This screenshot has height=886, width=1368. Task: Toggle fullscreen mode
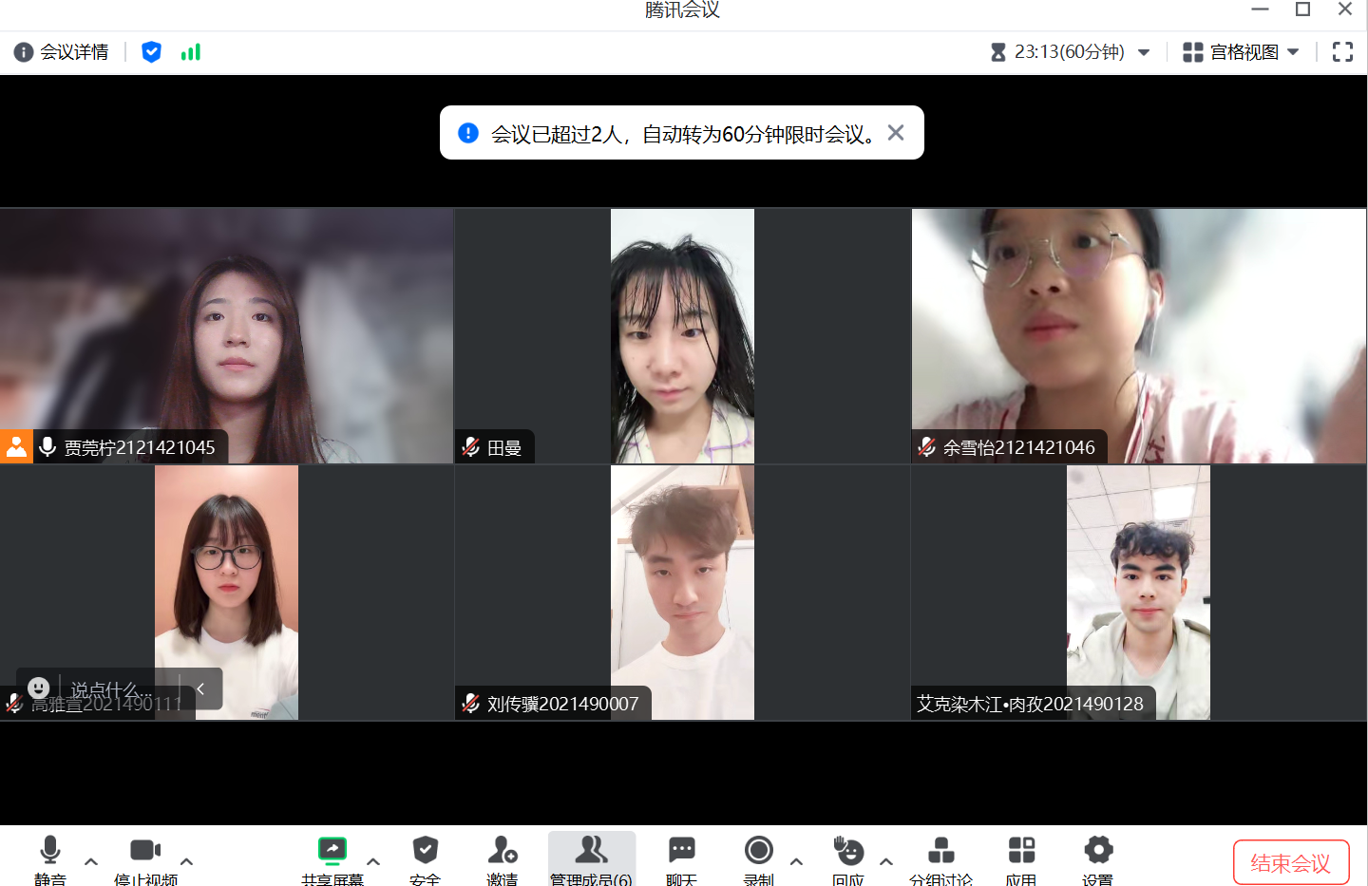point(1342,52)
